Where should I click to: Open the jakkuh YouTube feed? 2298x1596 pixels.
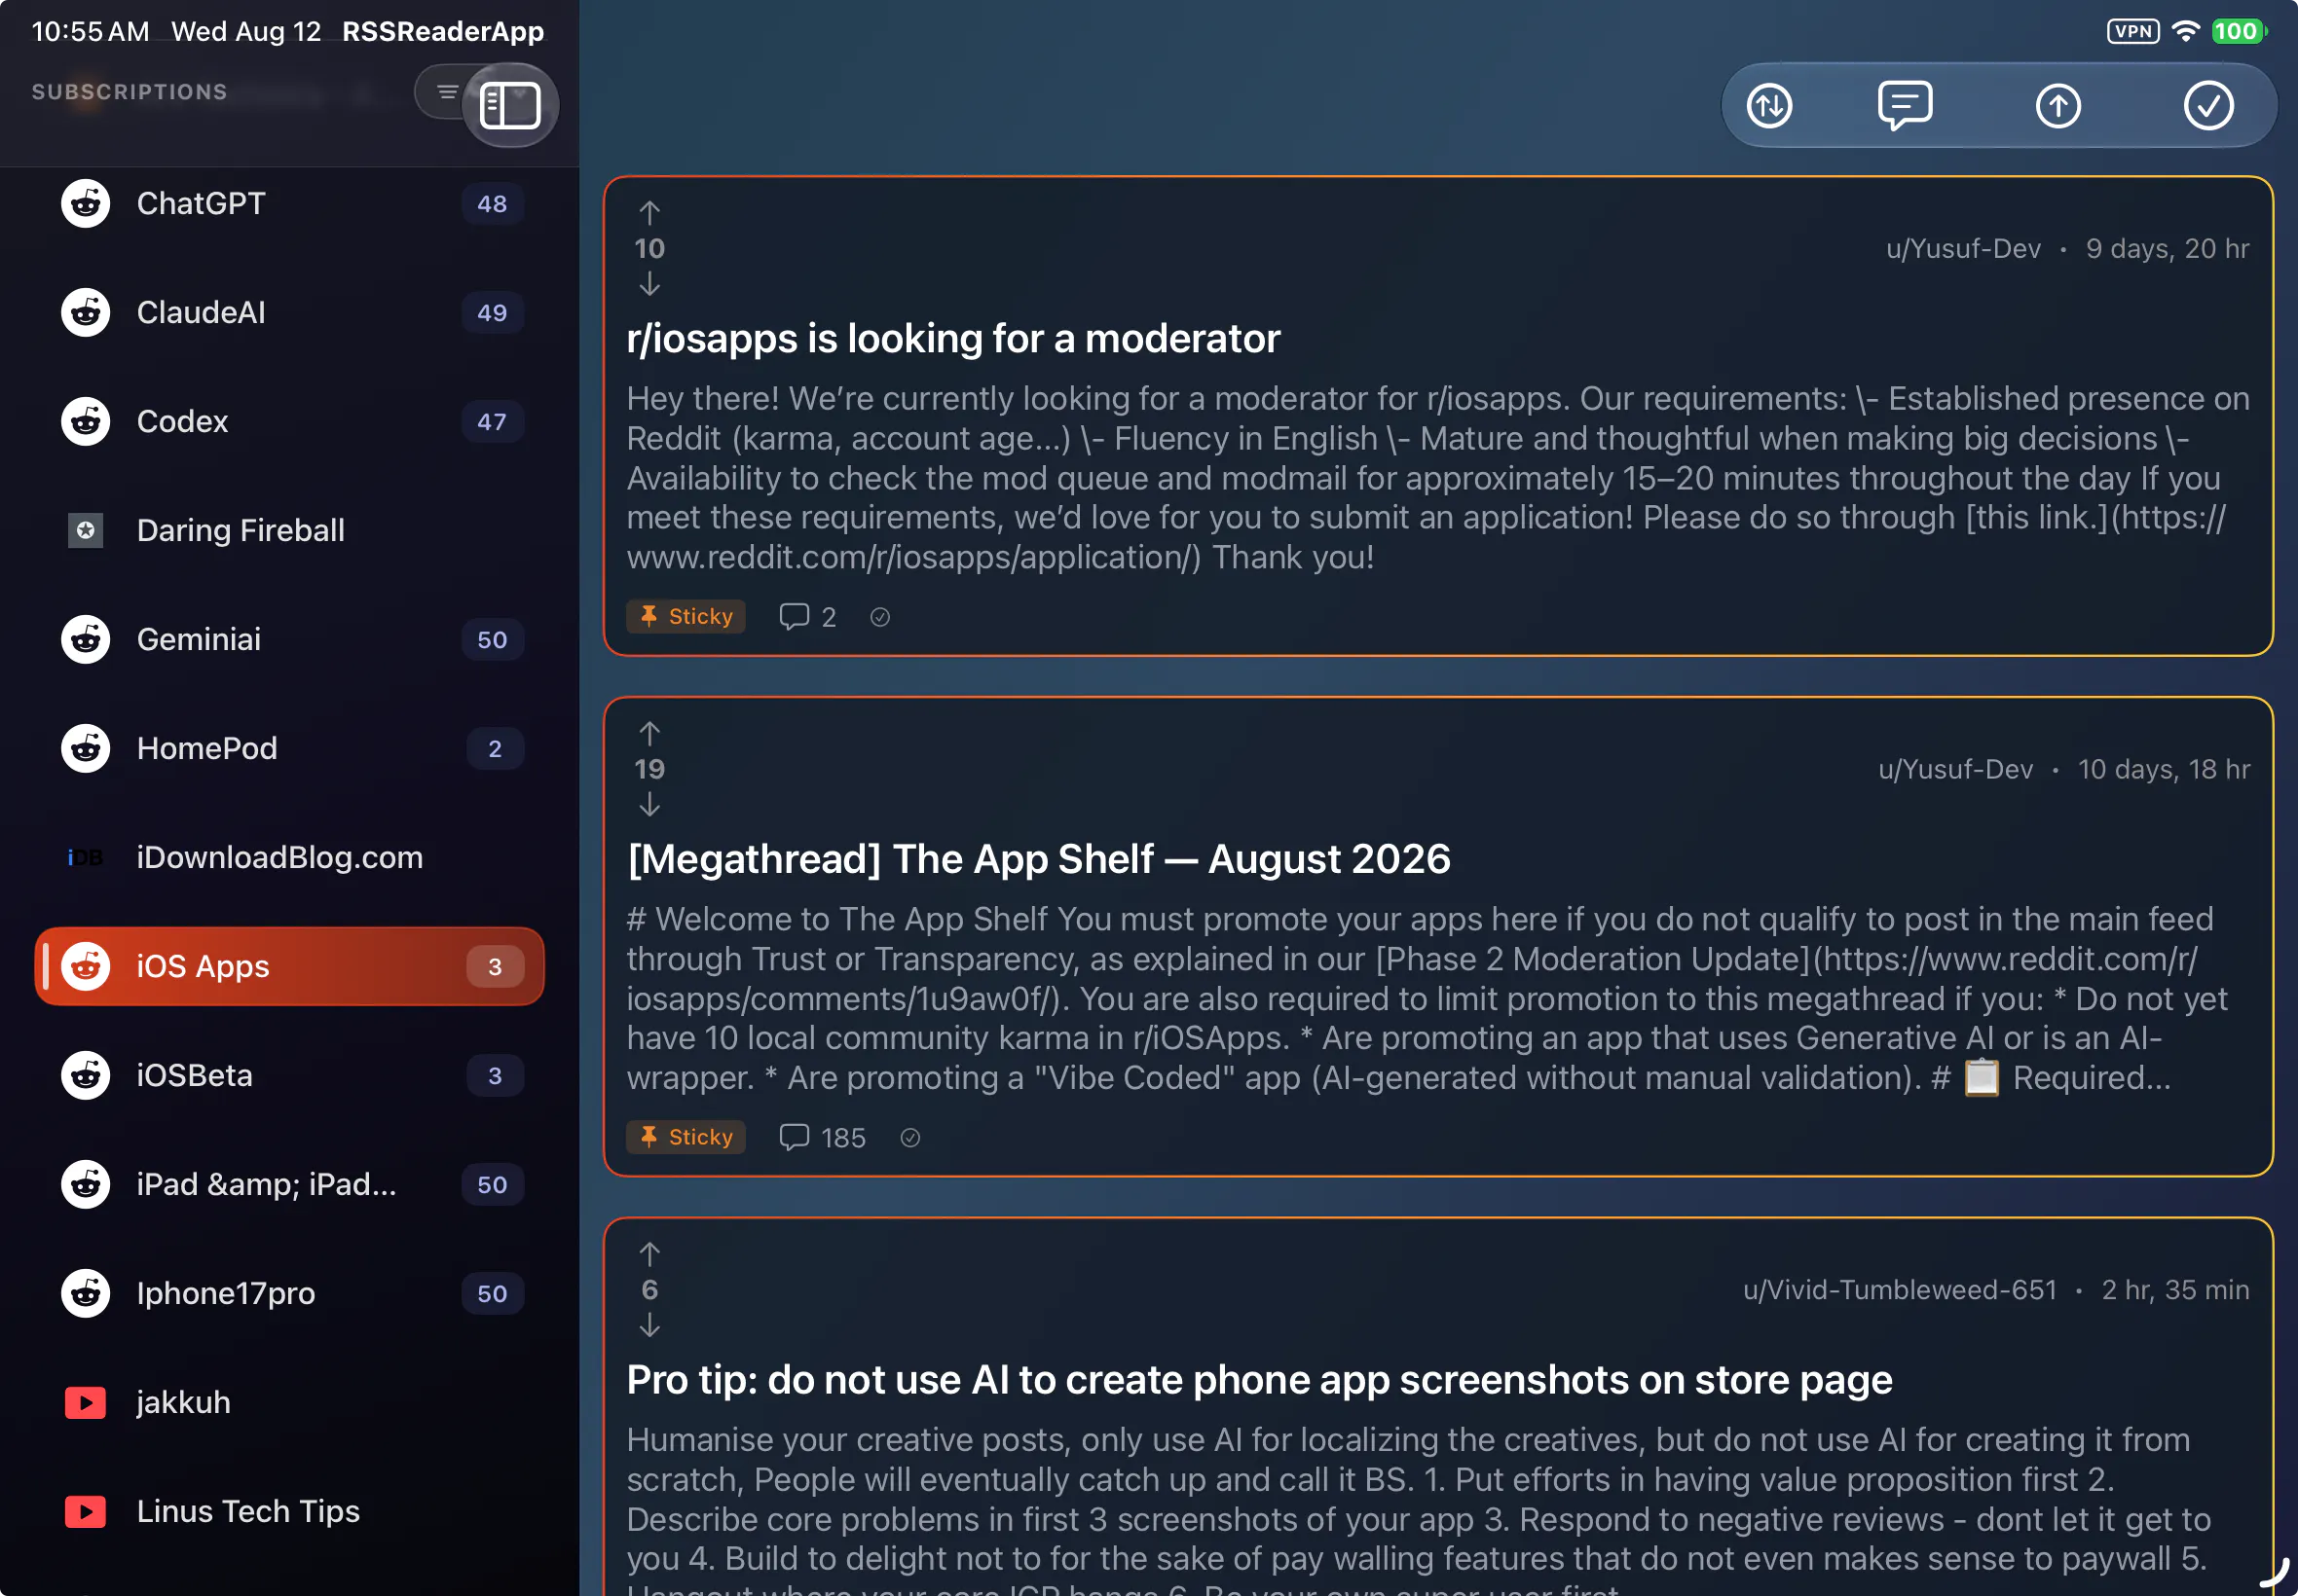289,1402
